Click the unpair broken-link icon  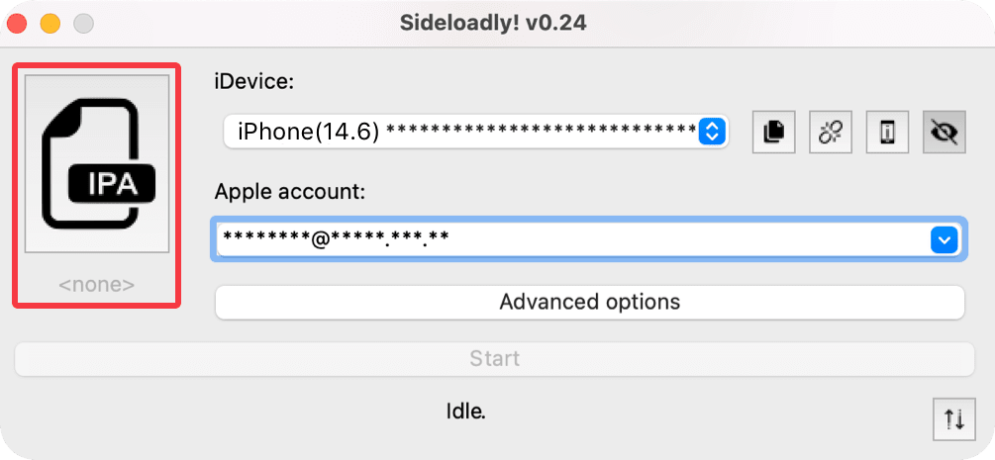tap(831, 132)
